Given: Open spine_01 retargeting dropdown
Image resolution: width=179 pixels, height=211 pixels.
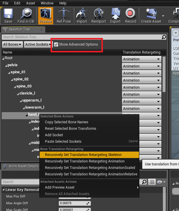Looking at the screenshot, I should pos(142,73).
